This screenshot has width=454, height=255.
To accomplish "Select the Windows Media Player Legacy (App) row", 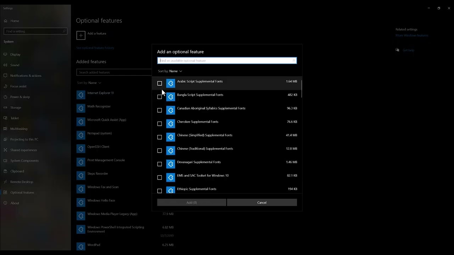I will coord(125,216).
